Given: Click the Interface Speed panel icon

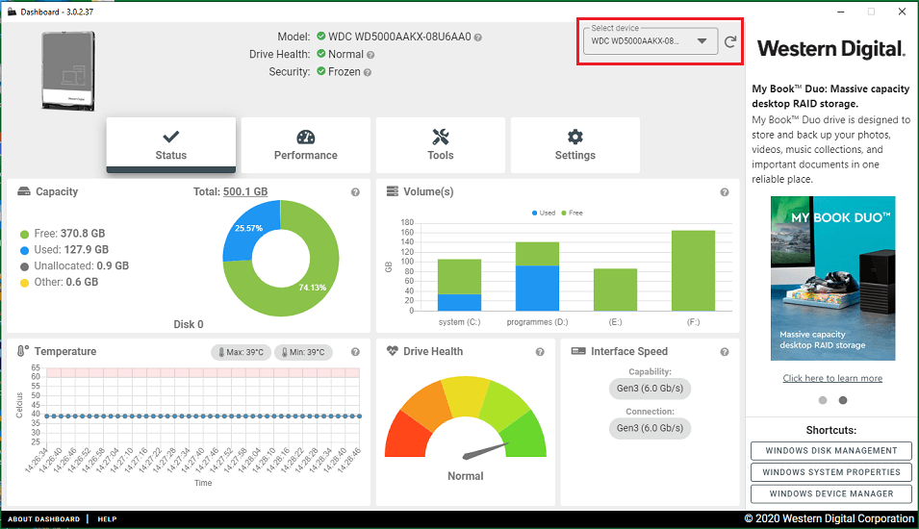Looking at the screenshot, I should point(578,351).
